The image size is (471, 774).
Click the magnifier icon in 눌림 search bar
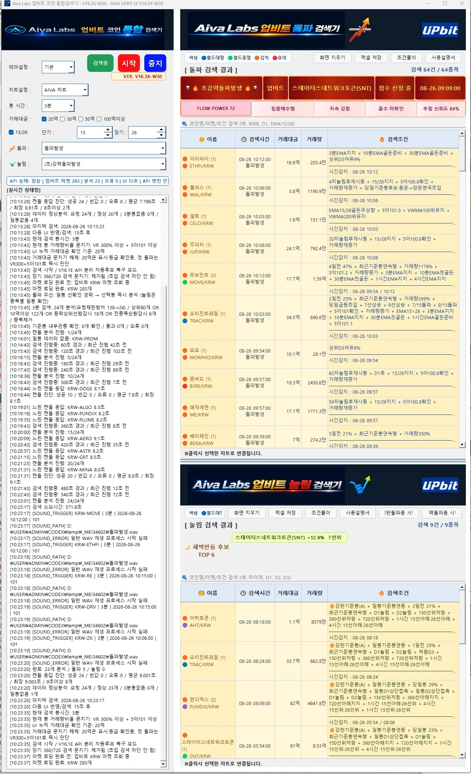click(x=185, y=577)
